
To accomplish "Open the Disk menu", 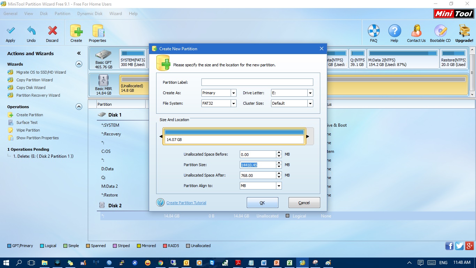I will click(44, 14).
